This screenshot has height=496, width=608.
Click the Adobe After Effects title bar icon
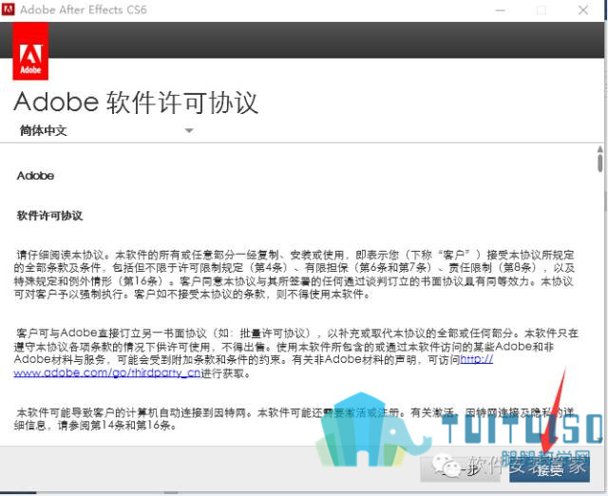click(x=8, y=9)
